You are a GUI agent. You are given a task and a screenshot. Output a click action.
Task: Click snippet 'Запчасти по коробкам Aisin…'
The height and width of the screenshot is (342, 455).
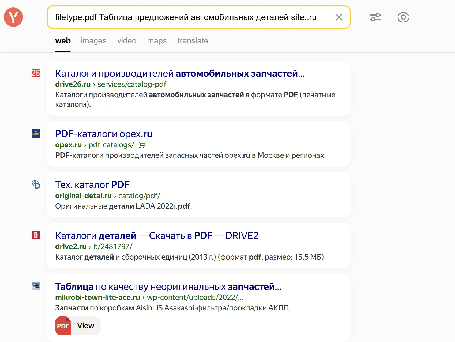click(x=173, y=308)
